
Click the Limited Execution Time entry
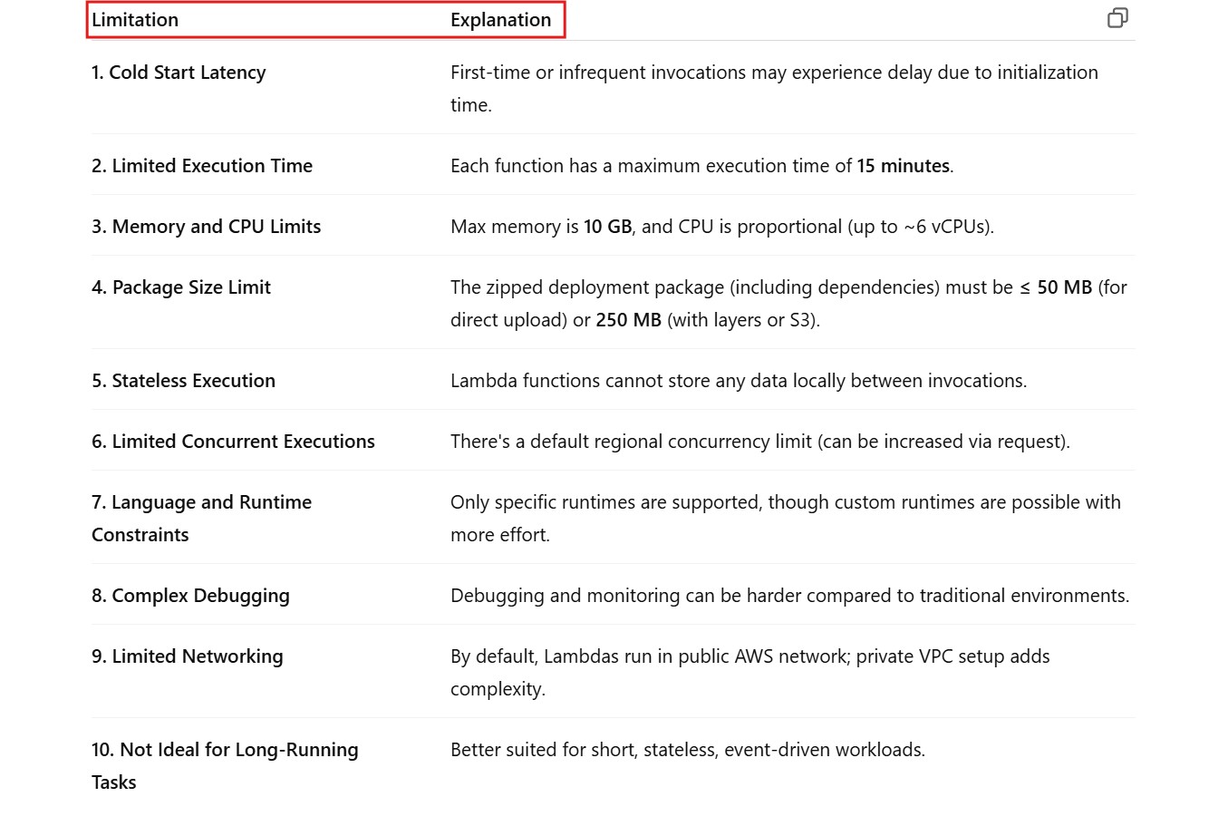click(202, 166)
